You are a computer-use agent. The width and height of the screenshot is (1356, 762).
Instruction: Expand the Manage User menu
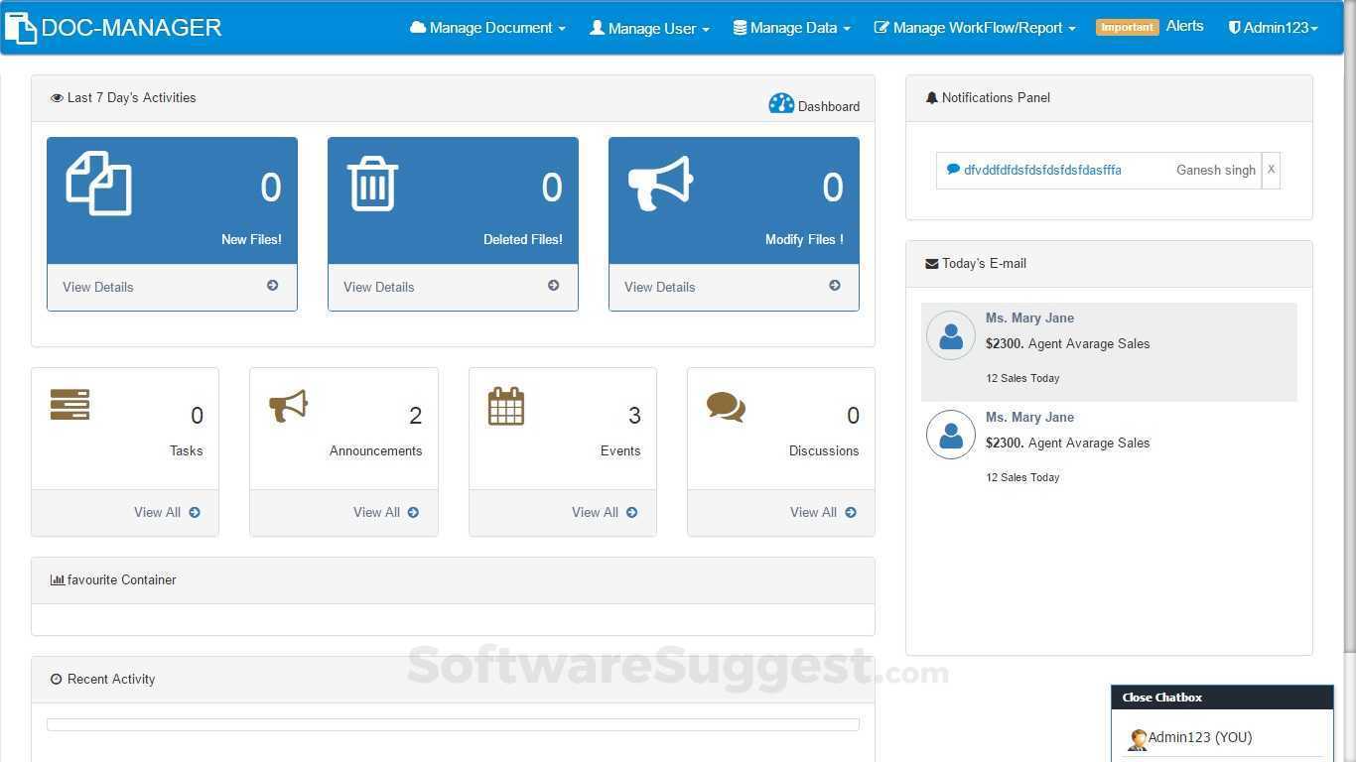(x=648, y=27)
